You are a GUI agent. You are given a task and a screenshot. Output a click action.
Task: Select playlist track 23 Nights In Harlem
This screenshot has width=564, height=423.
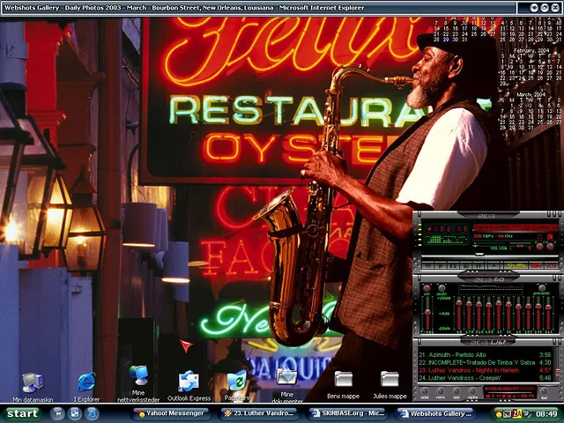485,370
